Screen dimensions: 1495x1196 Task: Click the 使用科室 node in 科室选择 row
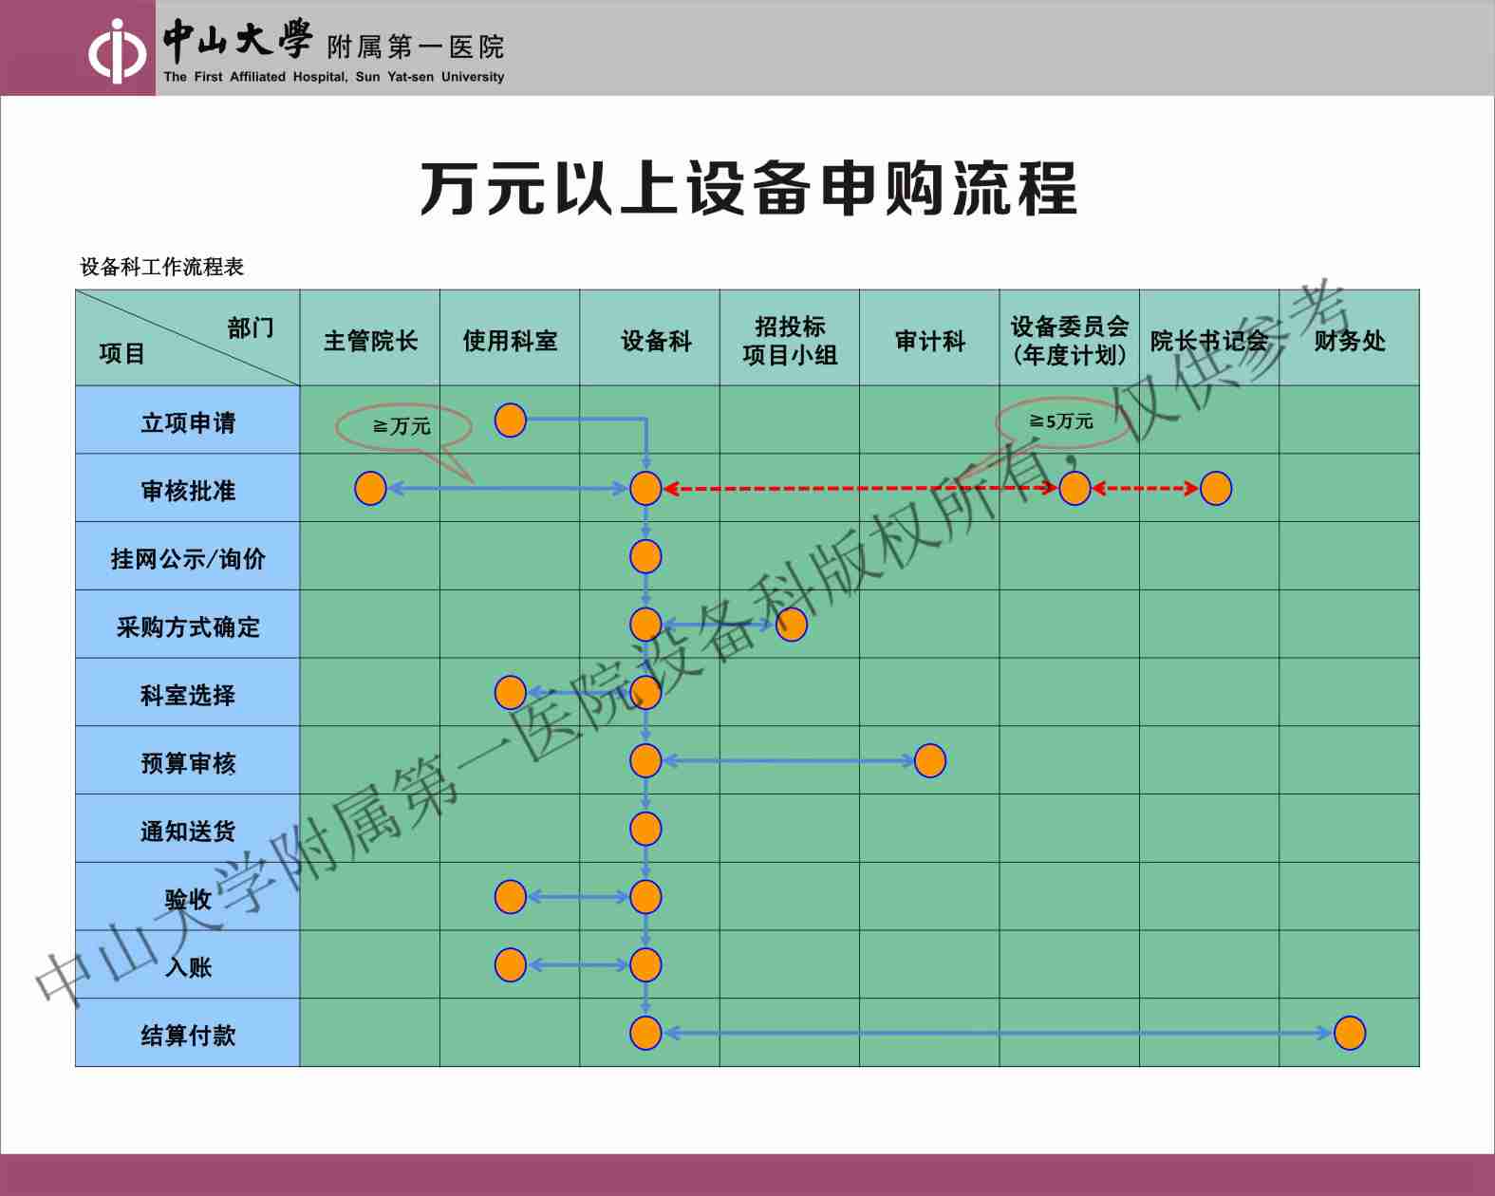[511, 692]
